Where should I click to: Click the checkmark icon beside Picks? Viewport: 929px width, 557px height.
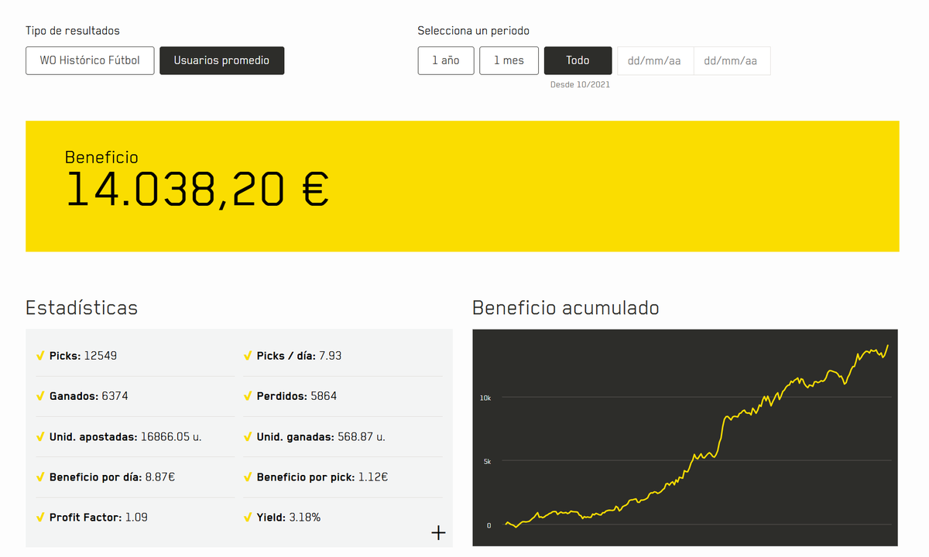coord(40,356)
